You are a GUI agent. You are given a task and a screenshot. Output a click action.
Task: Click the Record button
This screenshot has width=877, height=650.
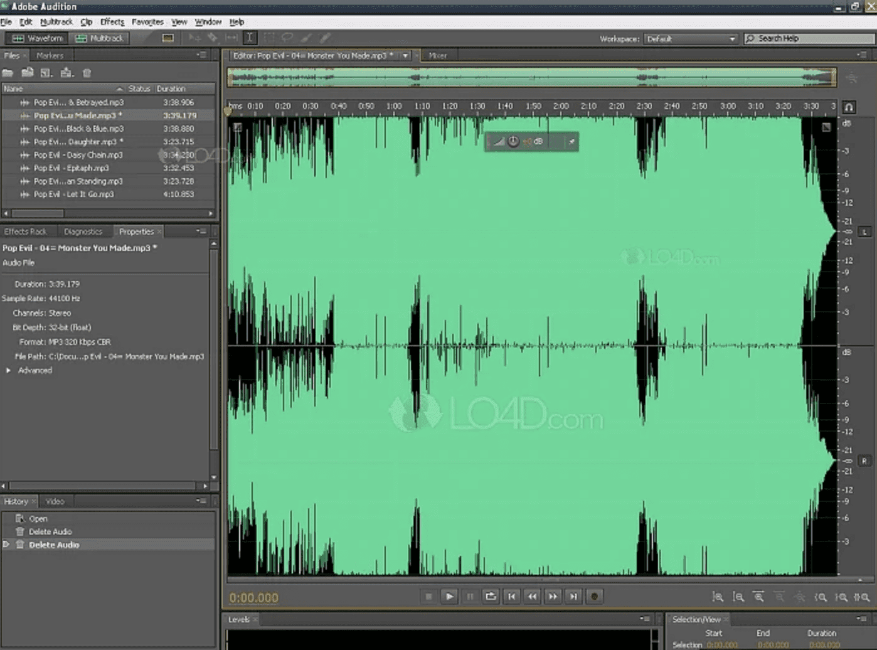[594, 597]
